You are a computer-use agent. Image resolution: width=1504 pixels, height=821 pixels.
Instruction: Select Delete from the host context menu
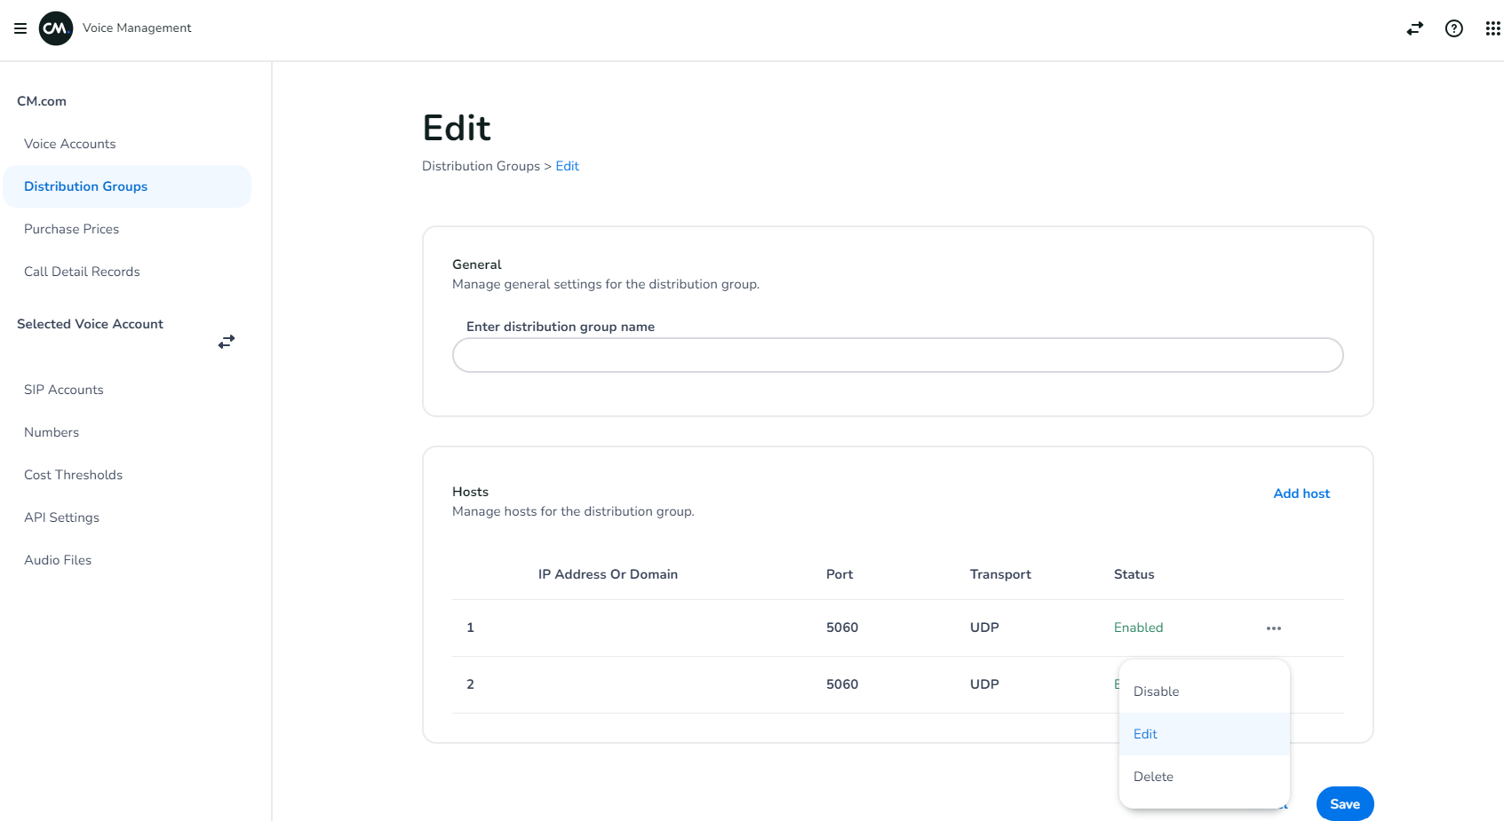[x=1153, y=777]
